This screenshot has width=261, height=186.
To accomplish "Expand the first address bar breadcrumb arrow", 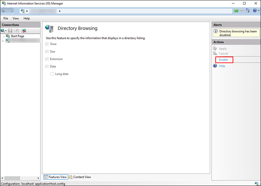I will click(27, 11).
